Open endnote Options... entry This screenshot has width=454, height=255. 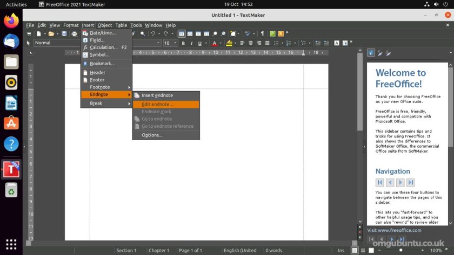[x=166, y=135]
